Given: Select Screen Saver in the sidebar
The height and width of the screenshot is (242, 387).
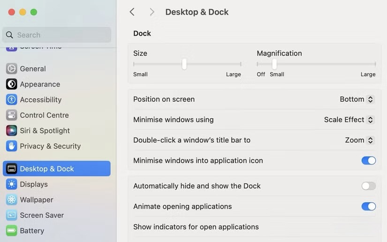Looking at the screenshot, I should pos(42,215).
